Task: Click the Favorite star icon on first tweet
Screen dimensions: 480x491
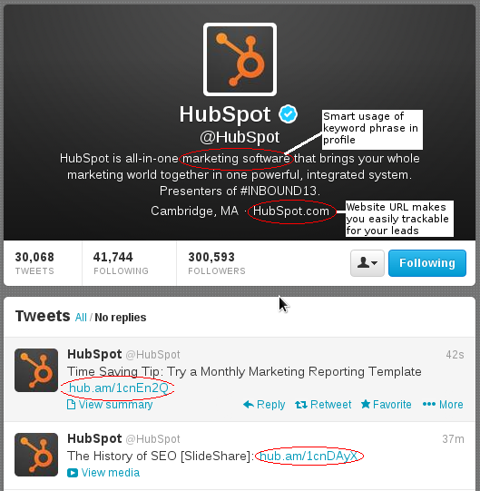Action: coord(366,404)
